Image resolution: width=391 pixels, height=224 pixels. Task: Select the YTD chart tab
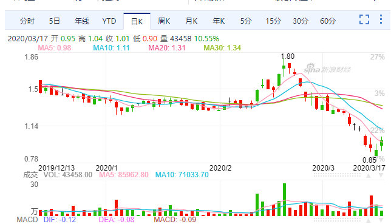pos(109,21)
